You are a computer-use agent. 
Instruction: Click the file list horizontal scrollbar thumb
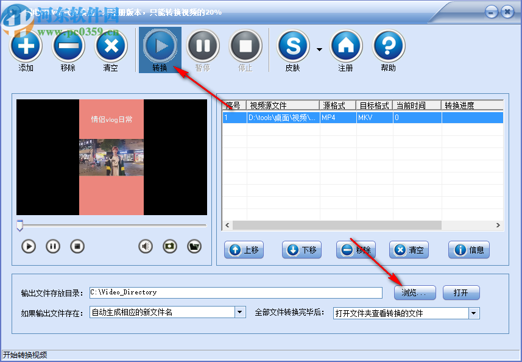point(337,225)
